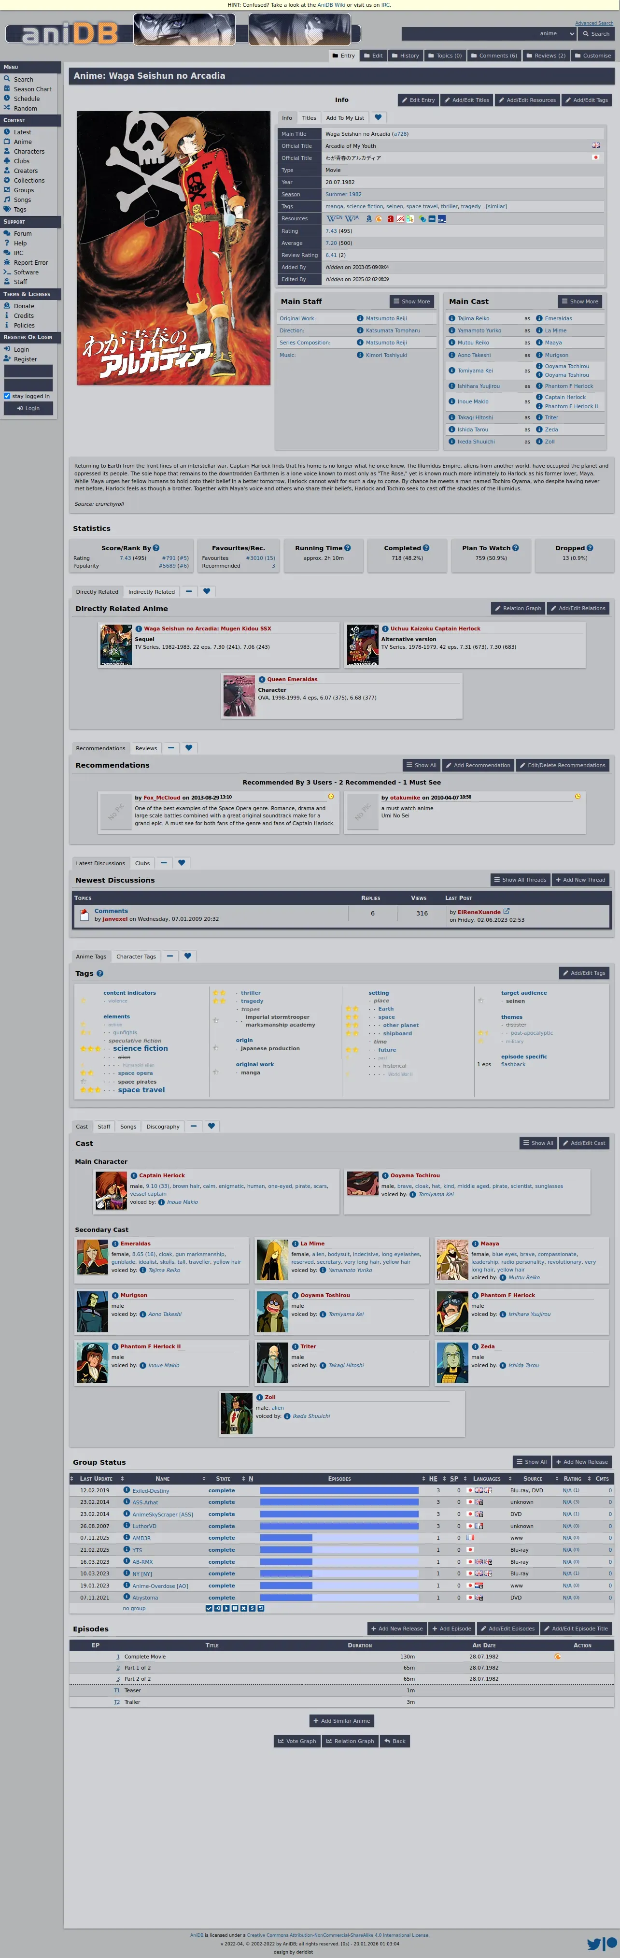Open the Amazon resource icon
This screenshot has height=1958, width=620.
(369, 219)
